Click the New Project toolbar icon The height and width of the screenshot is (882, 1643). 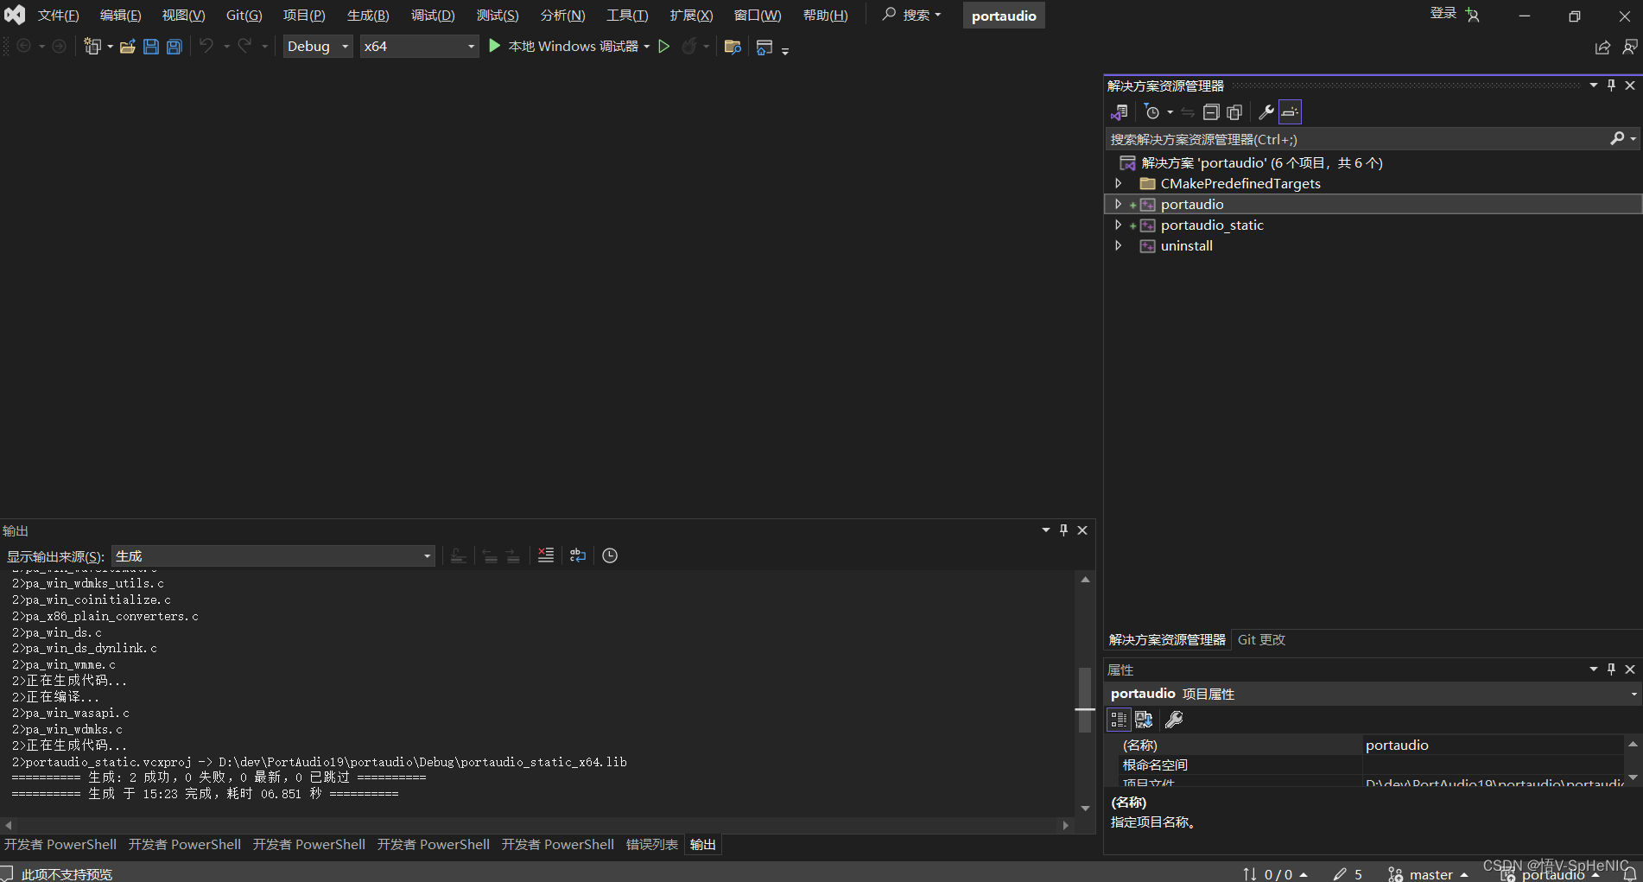[92, 47]
